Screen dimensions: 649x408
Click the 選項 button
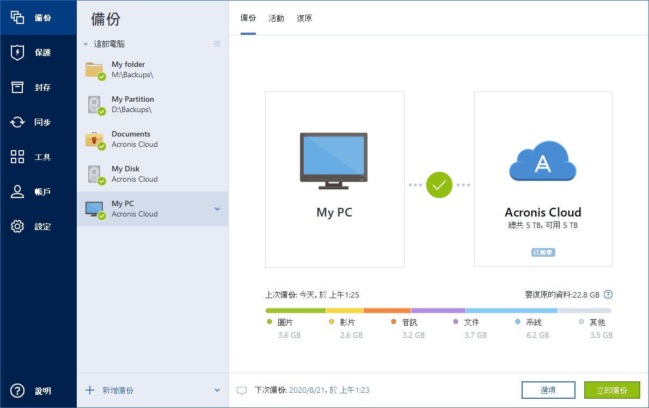[548, 390]
